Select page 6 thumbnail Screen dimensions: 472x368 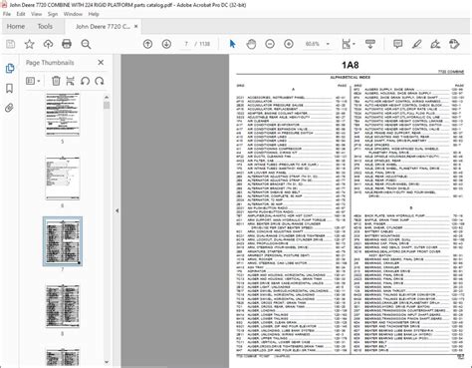[63, 179]
